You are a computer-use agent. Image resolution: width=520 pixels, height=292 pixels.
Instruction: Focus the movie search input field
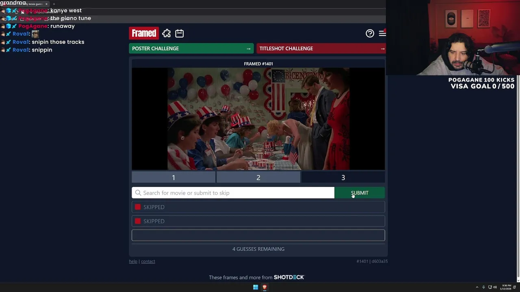233,193
